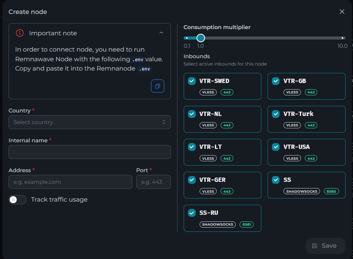The height and width of the screenshot is (259, 353).
Task: Toggle the VTR-USA inbound checkbox
Action: 275,147
